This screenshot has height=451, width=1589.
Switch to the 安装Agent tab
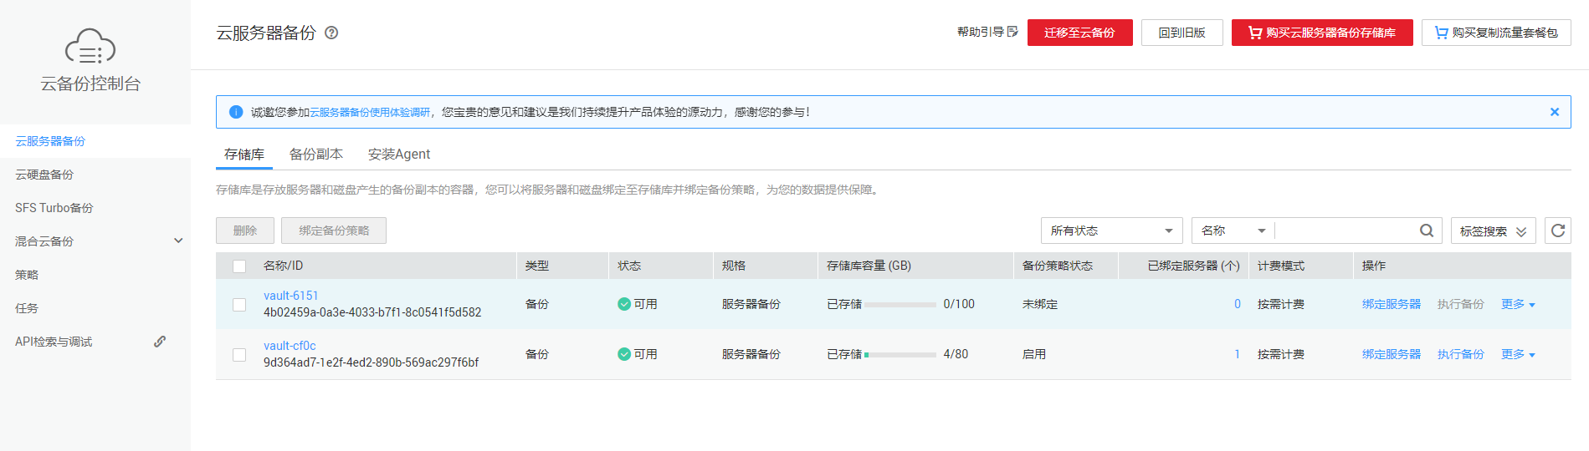pyautogui.click(x=399, y=155)
